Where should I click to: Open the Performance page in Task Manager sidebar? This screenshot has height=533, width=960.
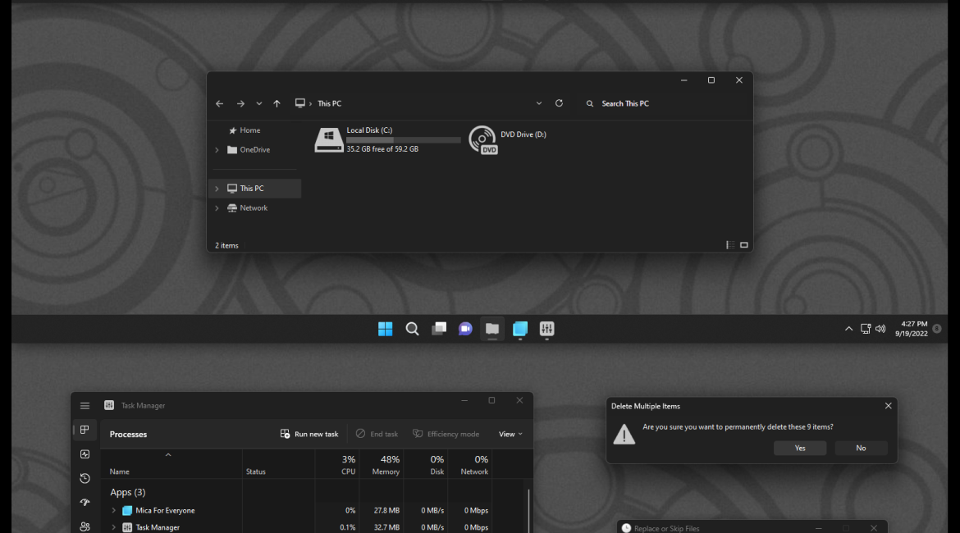(85, 454)
